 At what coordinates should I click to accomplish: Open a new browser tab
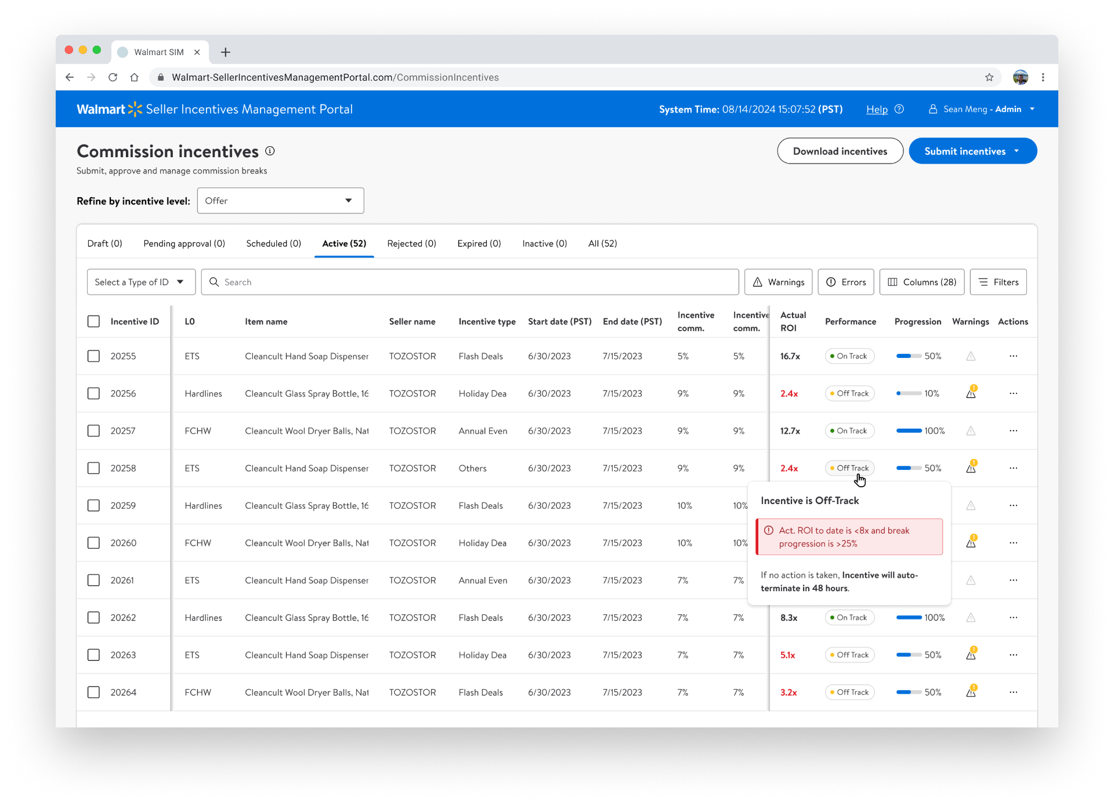click(226, 52)
